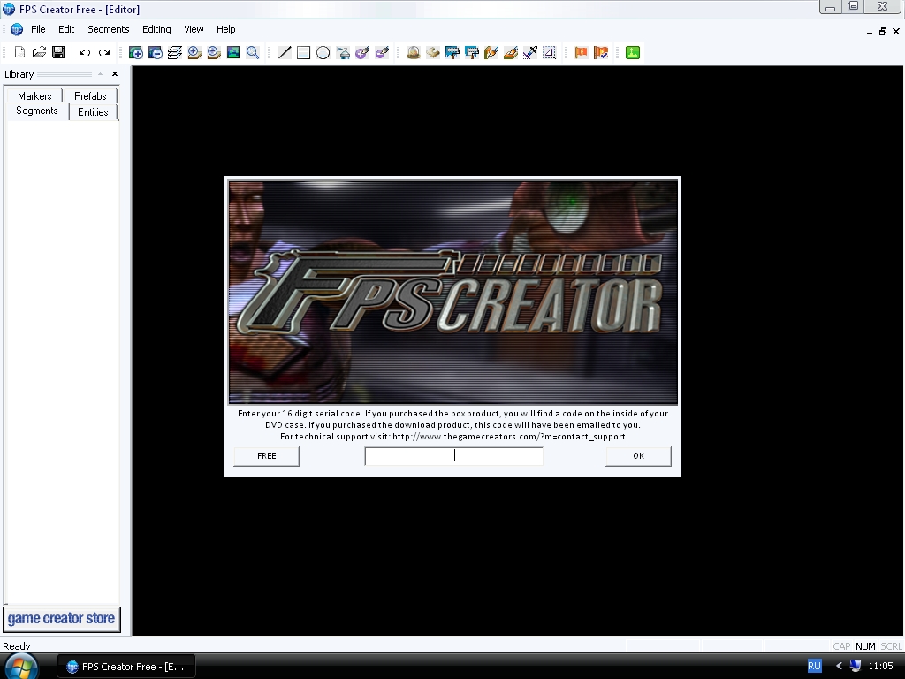The width and height of the screenshot is (905, 679).
Task: Click the orange pencil-on-floor icon
Action: pos(511,52)
